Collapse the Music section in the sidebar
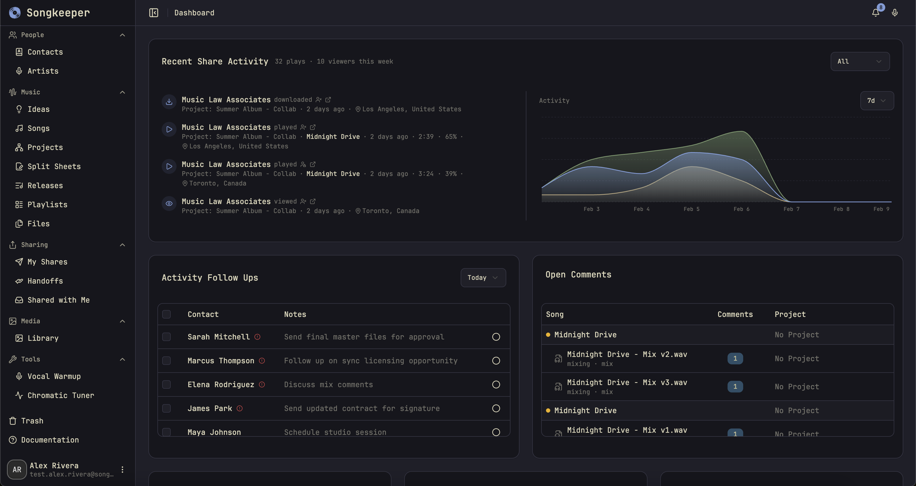Screen dimensions: 916x486 coord(122,92)
